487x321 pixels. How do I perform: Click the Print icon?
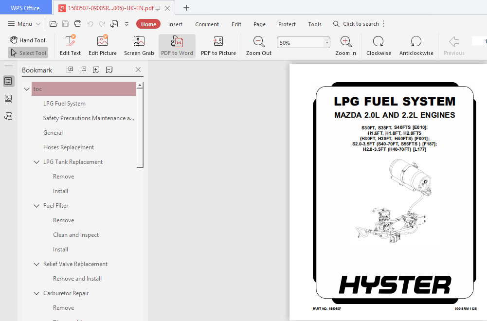pos(78,24)
